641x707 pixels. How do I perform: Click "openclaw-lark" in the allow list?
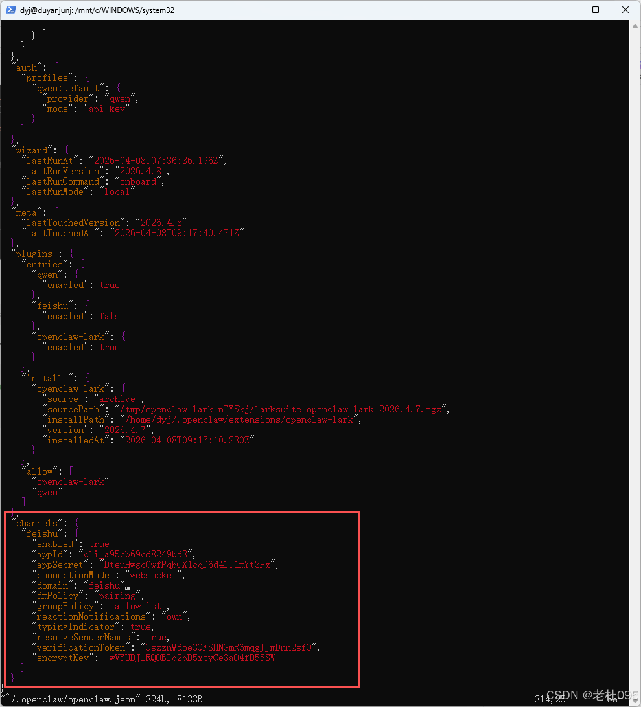pos(71,482)
